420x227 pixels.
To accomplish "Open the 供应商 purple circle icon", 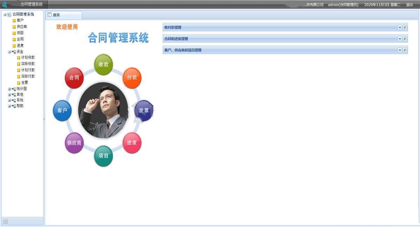I will (x=74, y=143).
